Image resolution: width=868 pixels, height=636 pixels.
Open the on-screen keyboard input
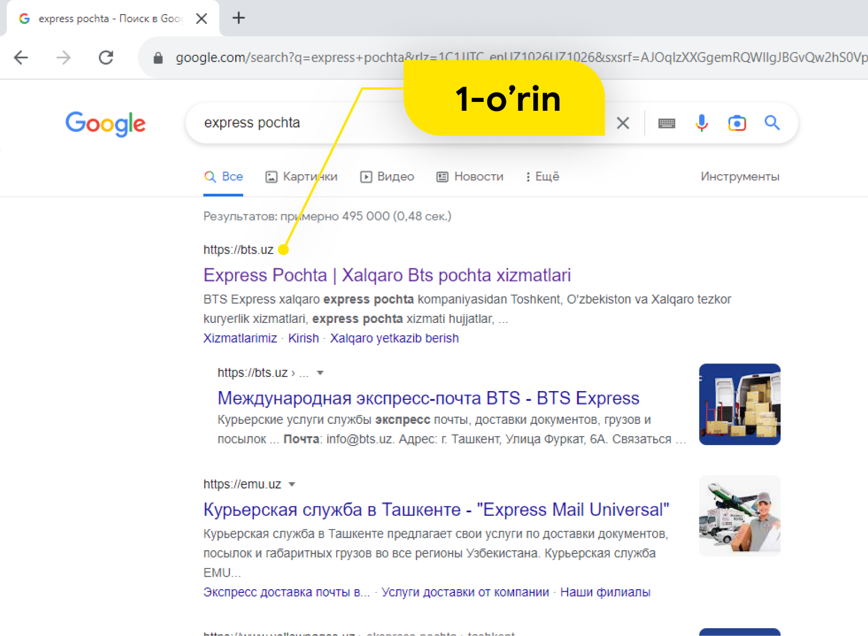[x=667, y=123]
